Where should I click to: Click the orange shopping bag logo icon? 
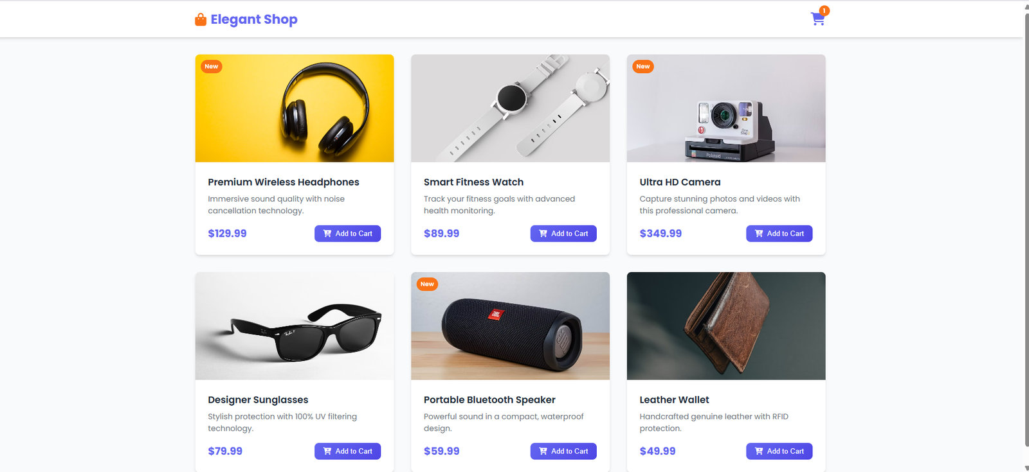[x=201, y=19]
